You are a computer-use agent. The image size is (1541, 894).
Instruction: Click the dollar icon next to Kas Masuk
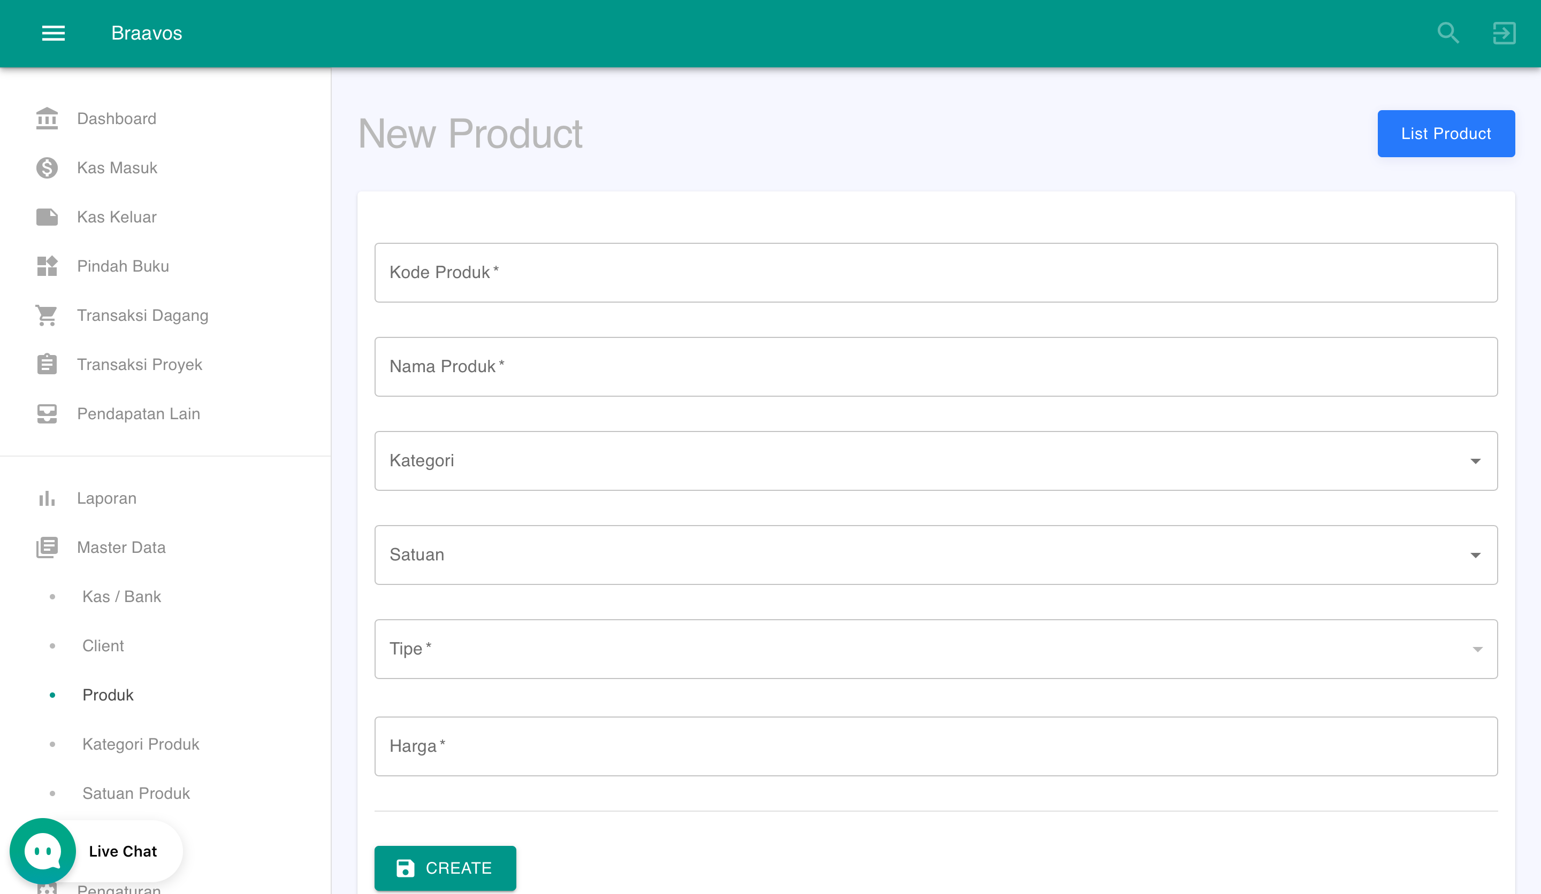47,167
